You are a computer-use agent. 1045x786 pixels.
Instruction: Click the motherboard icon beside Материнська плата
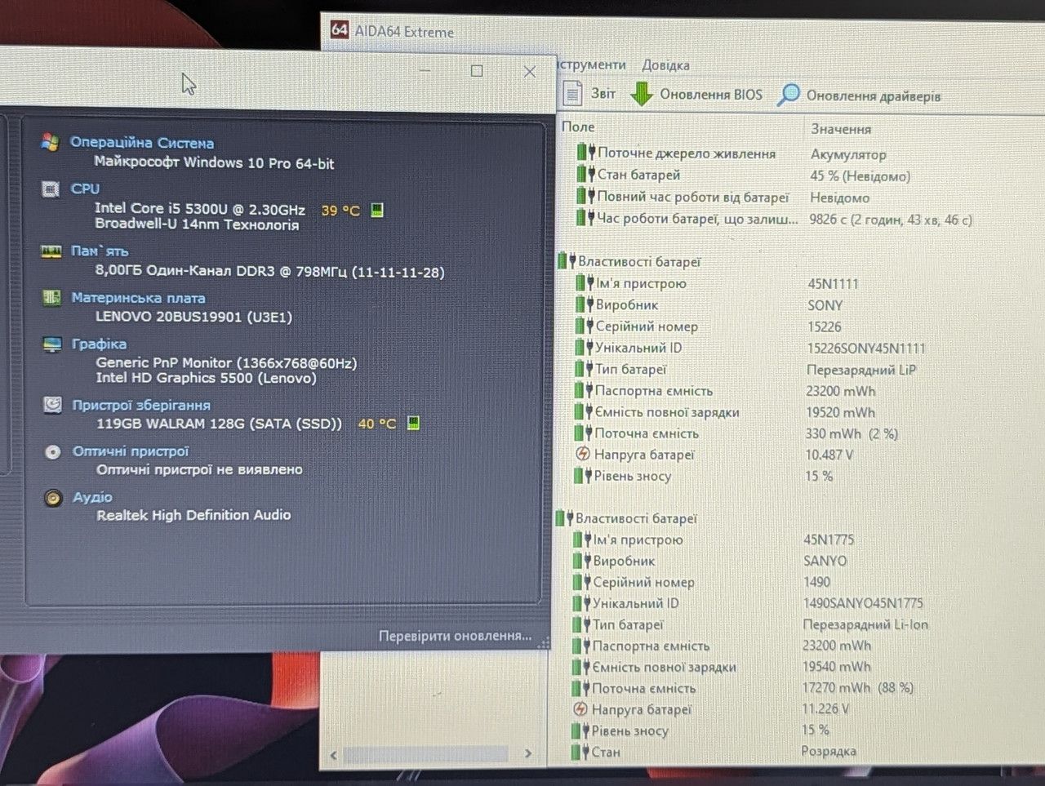pyautogui.click(x=51, y=298)
